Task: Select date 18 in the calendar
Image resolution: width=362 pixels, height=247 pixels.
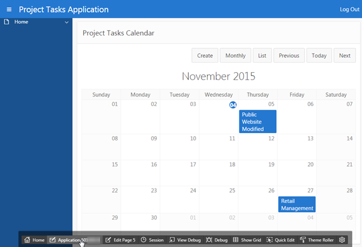Action: pyautogui.click(x=232, y=164)
